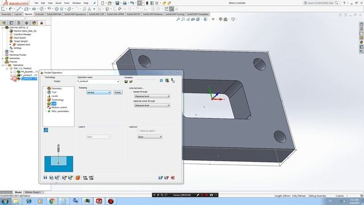
Task: Open the Insert menu
Action: coord(58,3)
